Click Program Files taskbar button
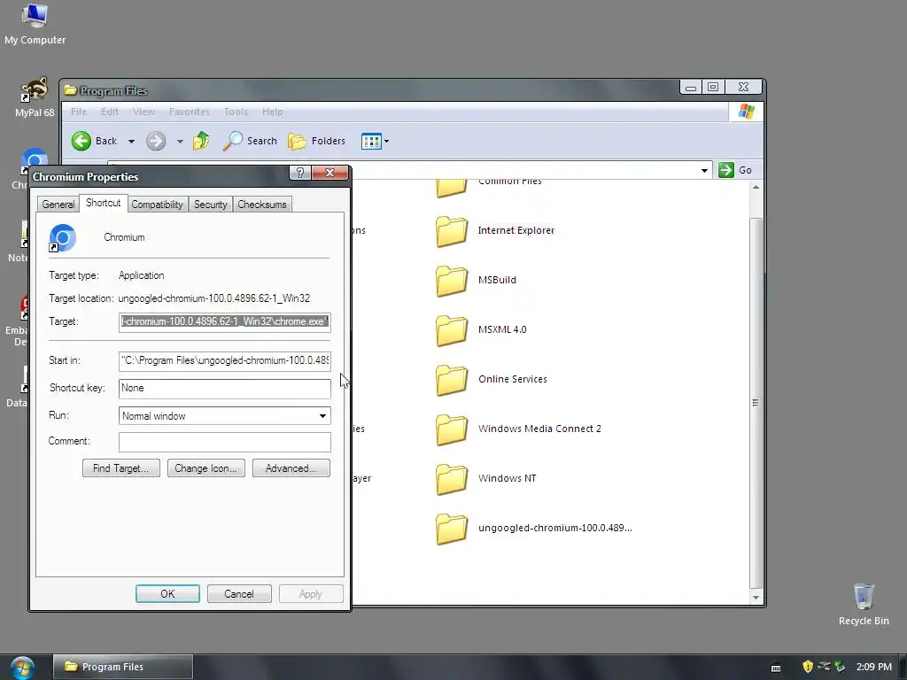 [x=122, y=667]
